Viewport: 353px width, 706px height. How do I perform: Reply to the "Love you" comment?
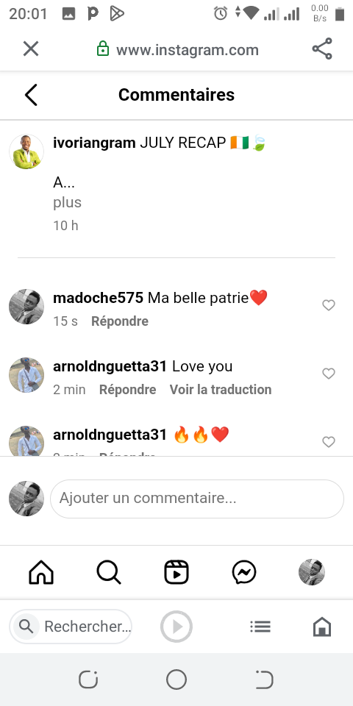(127, 390)
